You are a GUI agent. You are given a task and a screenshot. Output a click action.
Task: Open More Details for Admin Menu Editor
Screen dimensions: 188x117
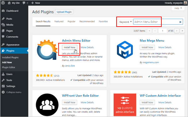(87, 47)
